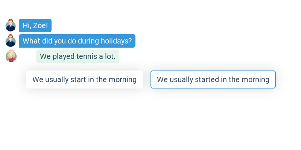Choose "We usually start in the morning"
The width and height of the screenshot is (301, 150).
coord(84,79)
